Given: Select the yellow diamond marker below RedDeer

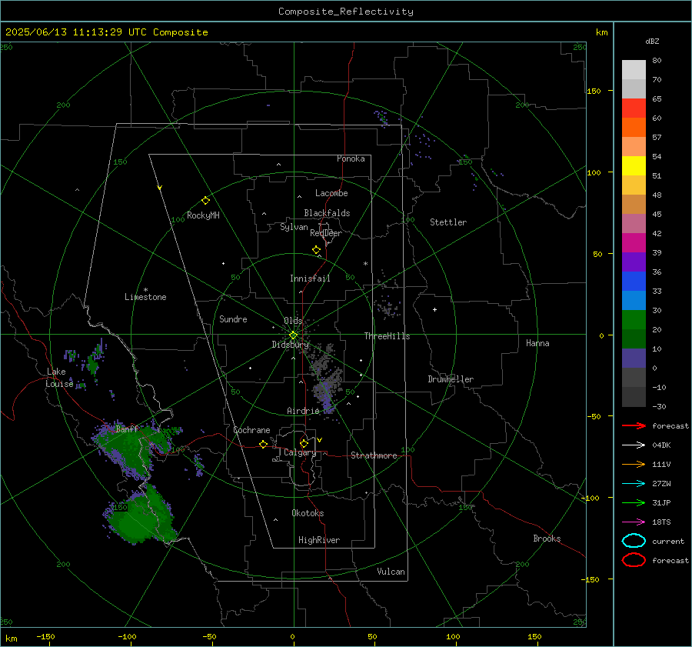Looking at the screenshot, I should pos(316,250).
